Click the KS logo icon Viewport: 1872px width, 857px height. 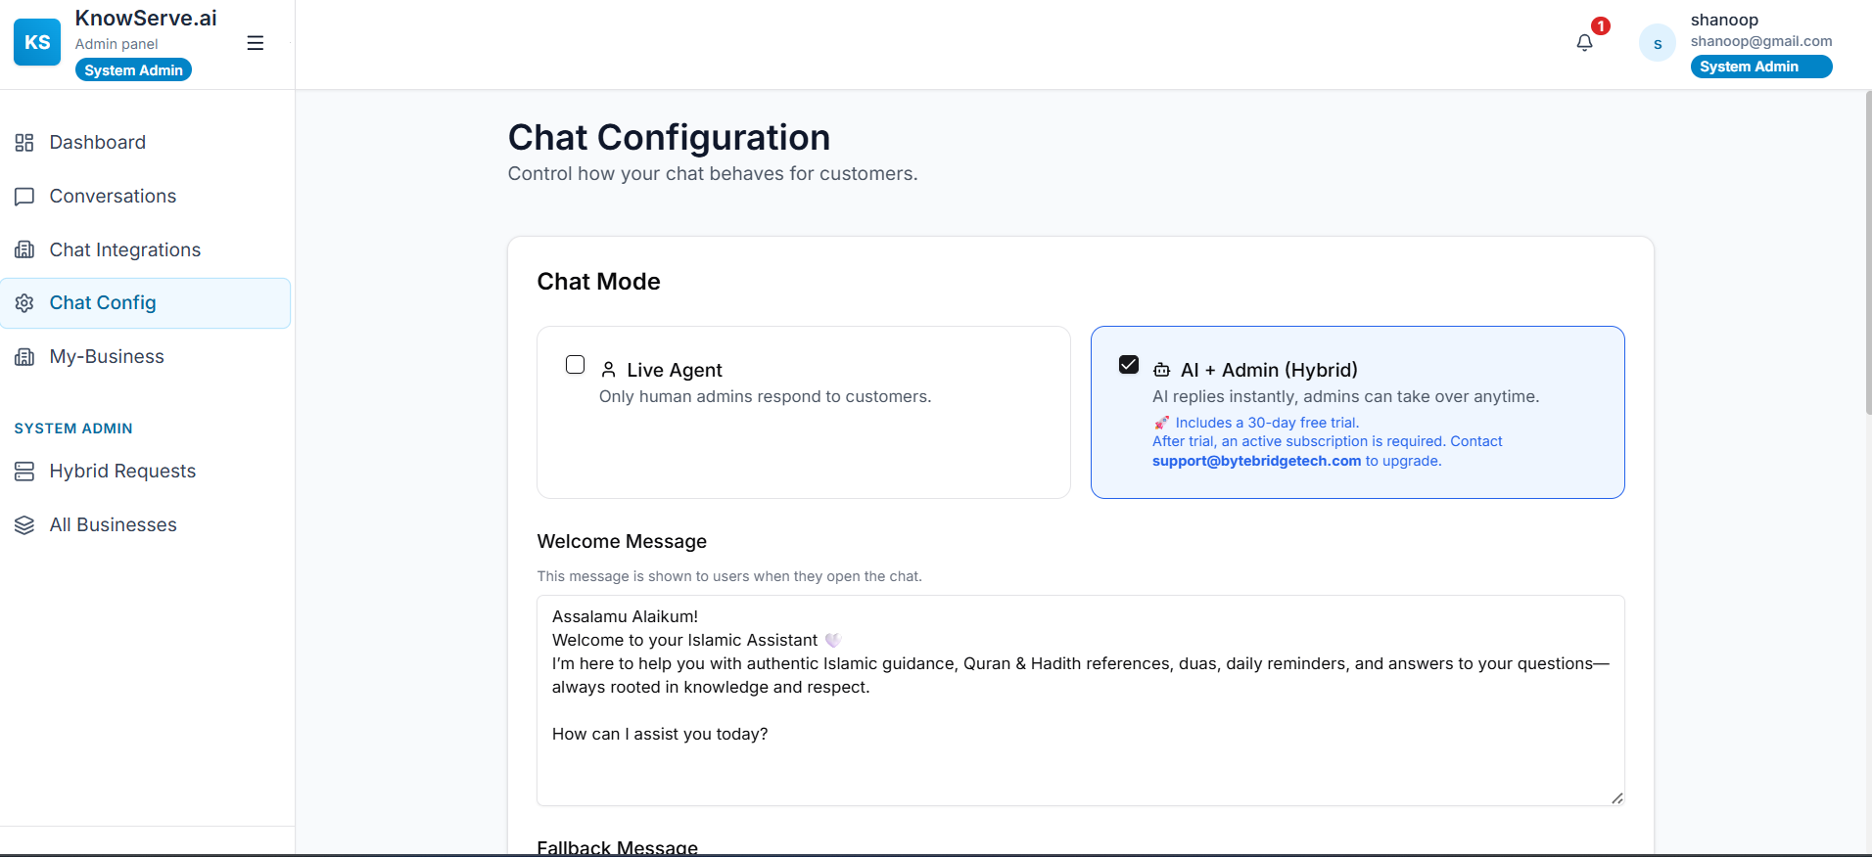pos(37,42)
